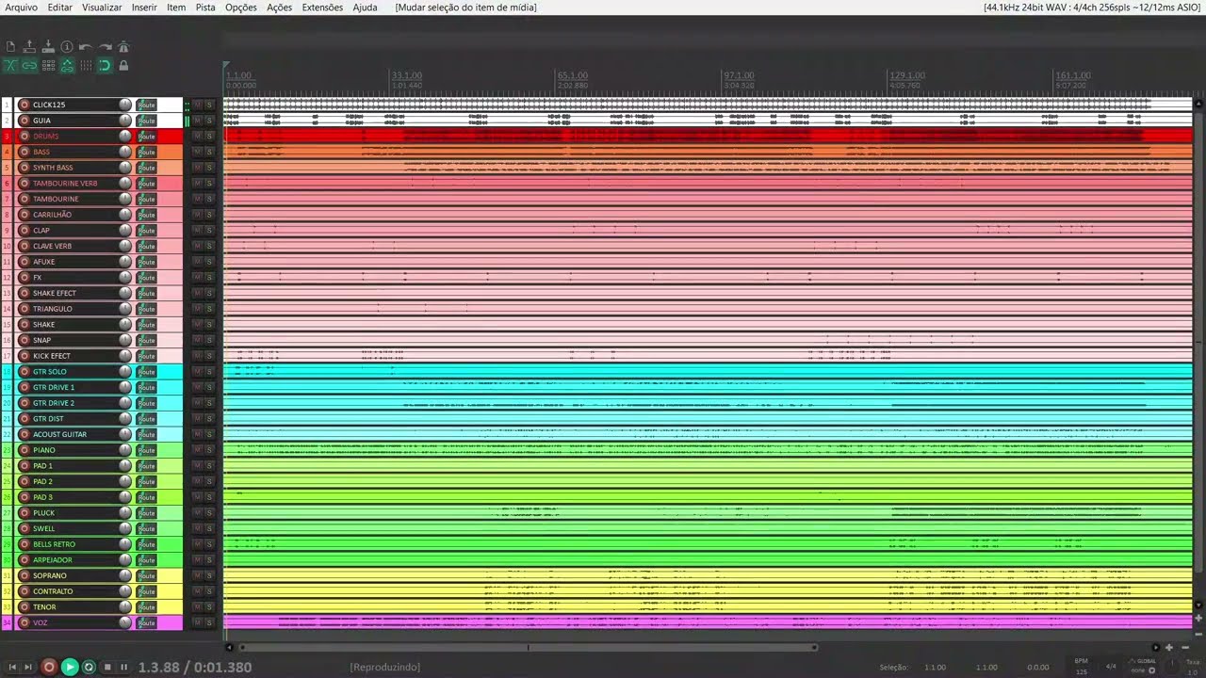Toggle ripple editing toolbar icon
The height and width of the screenshot is (678, 1206).
tap(48, 66)
